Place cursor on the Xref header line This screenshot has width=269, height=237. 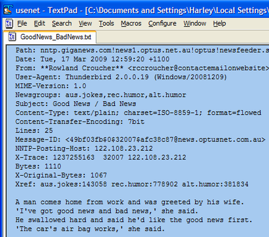[x=132, y=184]
